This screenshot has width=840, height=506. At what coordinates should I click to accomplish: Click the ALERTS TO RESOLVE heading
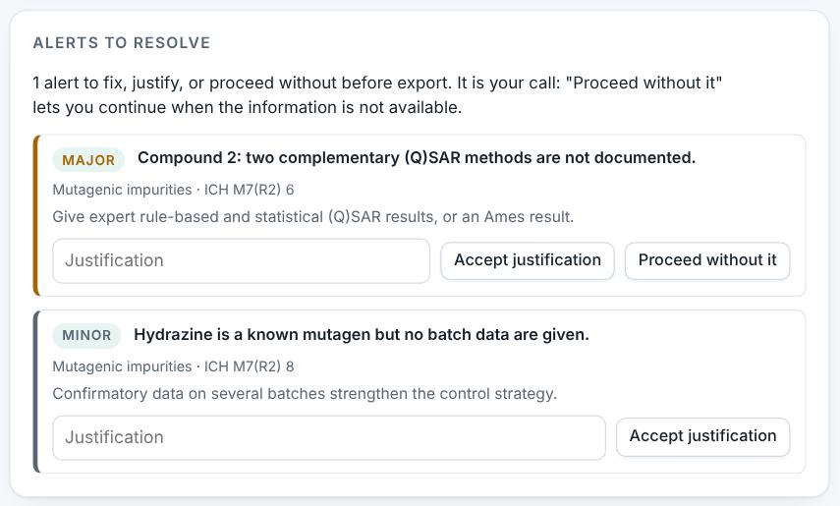[122, 43]
